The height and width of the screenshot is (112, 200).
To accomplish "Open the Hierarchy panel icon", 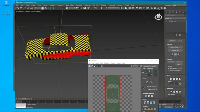I will click(173, 12).
